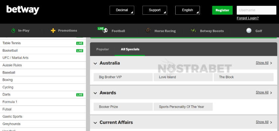Collapse the Current Affairs section chevron
This screenshot has width=279, height=131.
[96, 123]
